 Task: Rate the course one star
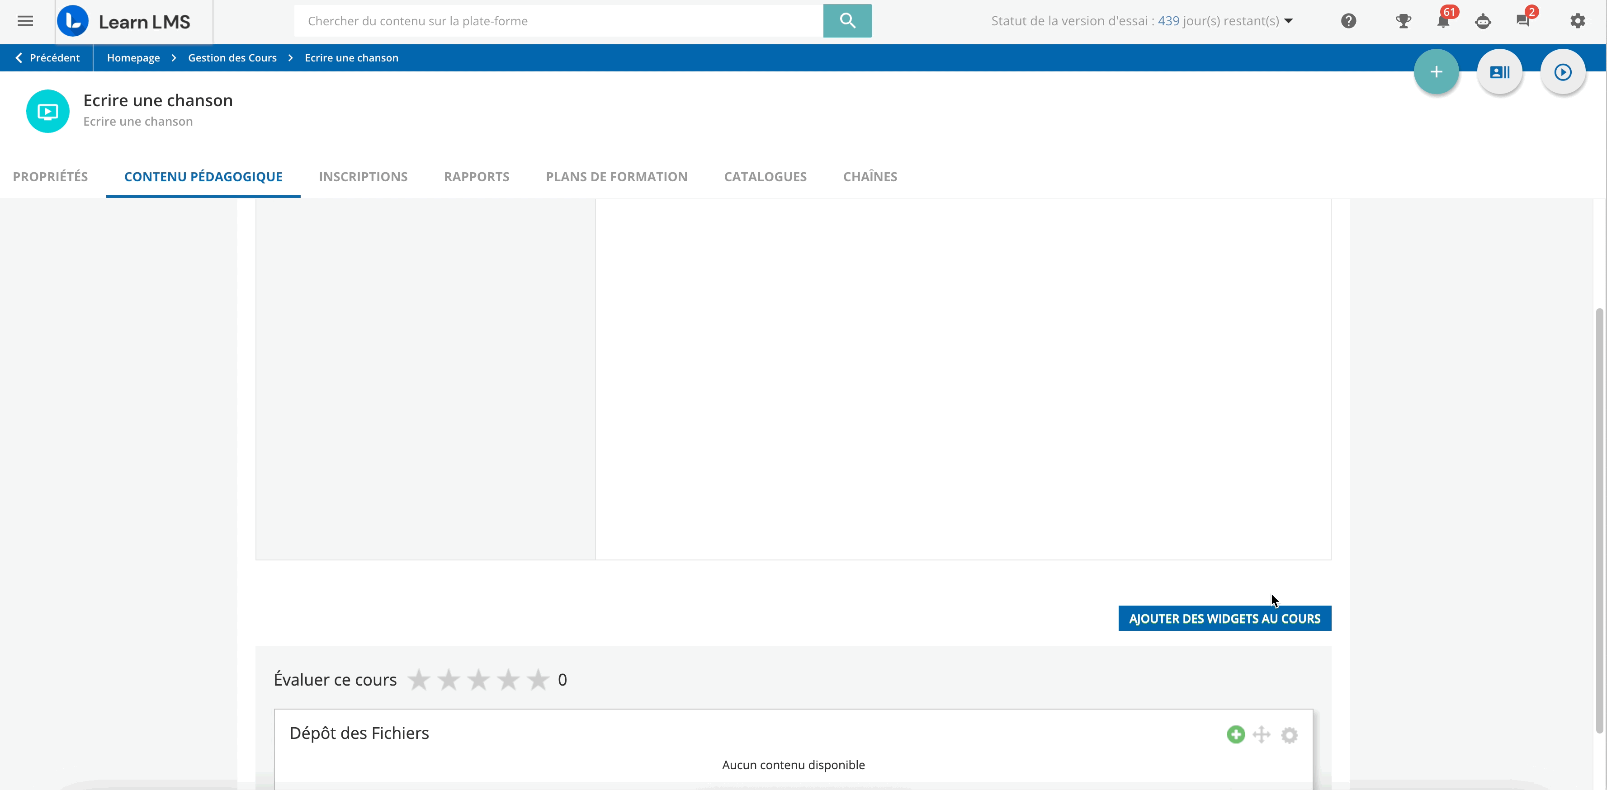[419, 680]
